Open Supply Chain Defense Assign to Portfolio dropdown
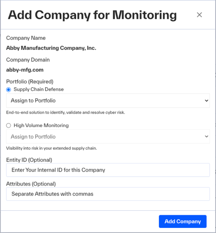This screenshot has height=233, width=216. tap(108, 100)
